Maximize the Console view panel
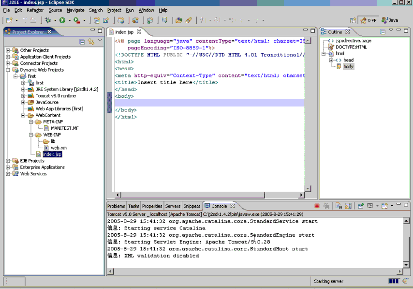This screenshot has width=413, height=289. pyautogui.click(x=406, y=205)
